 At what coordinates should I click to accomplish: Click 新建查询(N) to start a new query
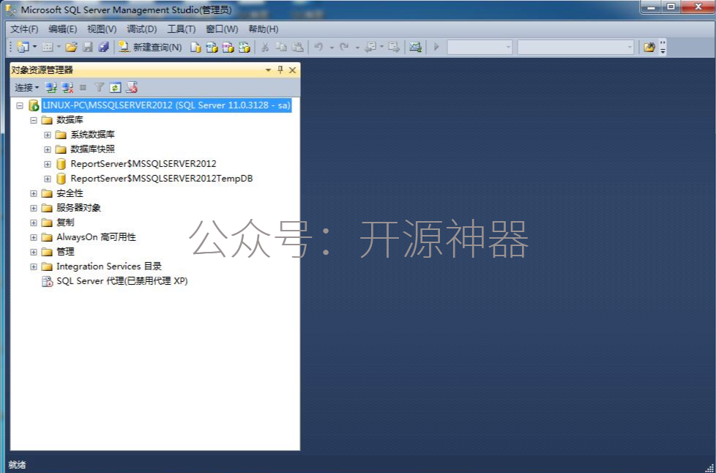point(150,47)
